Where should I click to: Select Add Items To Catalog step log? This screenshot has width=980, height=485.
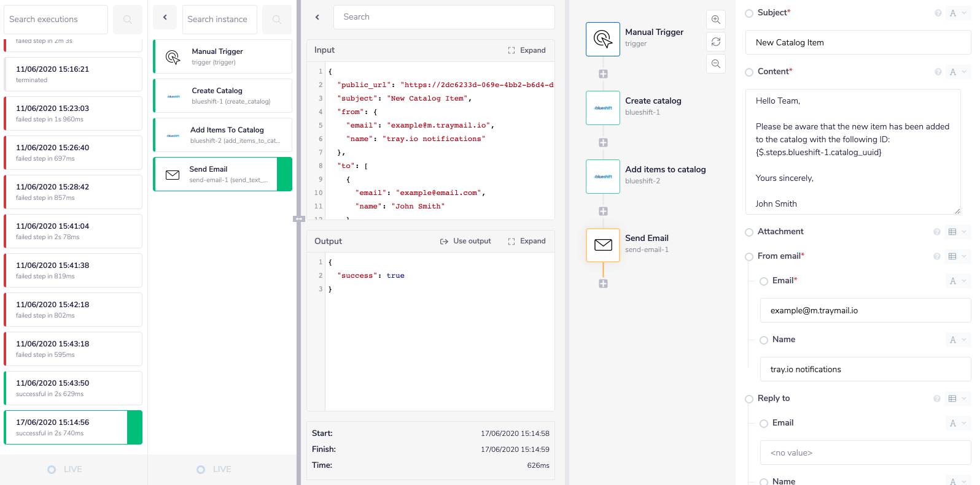click(222, 135)
